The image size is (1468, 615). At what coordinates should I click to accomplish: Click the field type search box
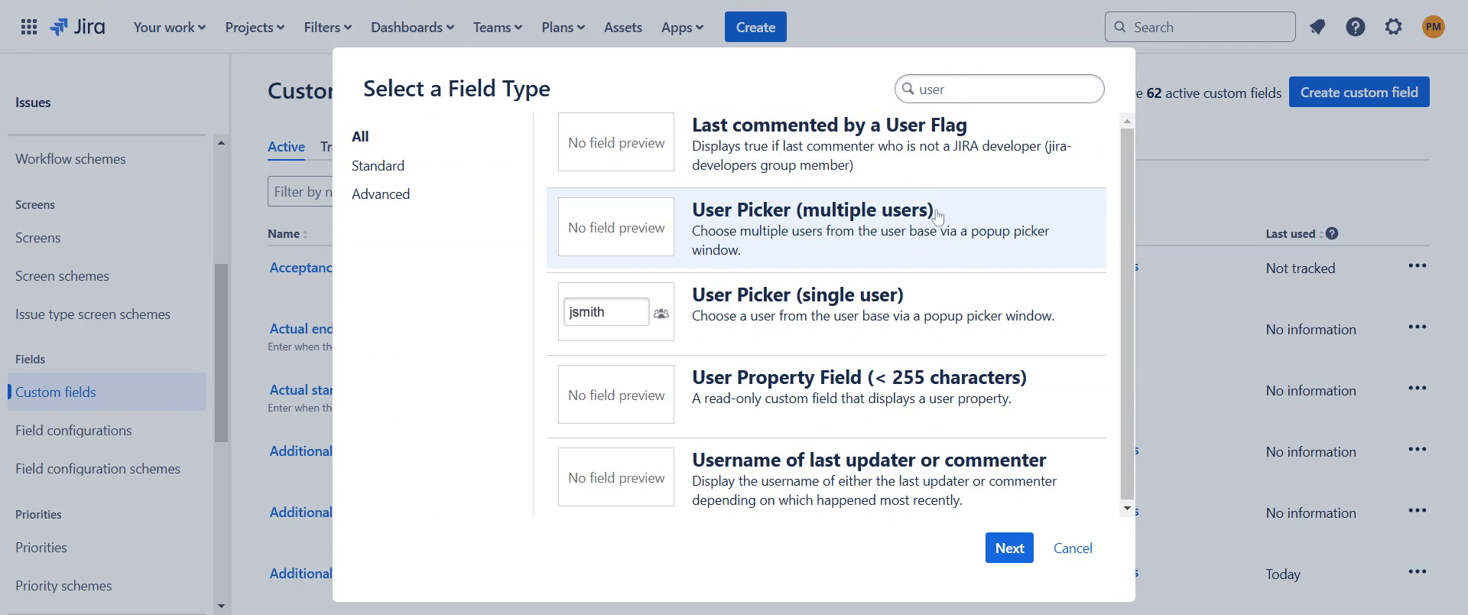tap(999, 89)
